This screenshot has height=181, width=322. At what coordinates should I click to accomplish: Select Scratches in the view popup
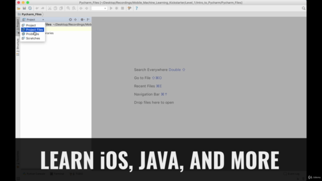[x=32, y=38]
